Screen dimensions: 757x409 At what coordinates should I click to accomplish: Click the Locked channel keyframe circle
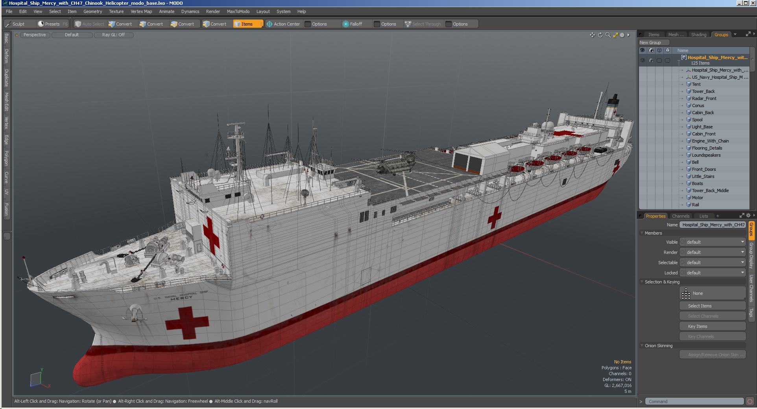tap(683, 273)
